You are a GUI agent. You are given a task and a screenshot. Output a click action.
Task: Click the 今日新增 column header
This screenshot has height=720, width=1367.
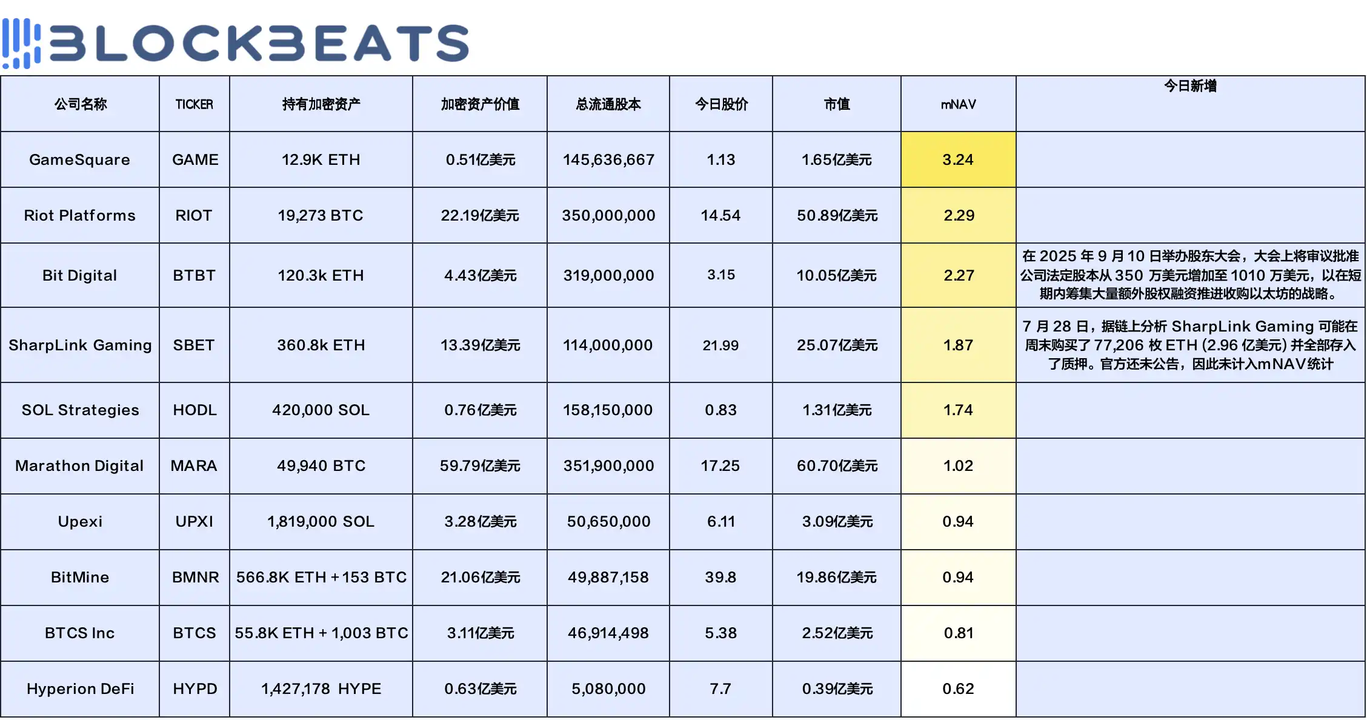[1190, 86]
